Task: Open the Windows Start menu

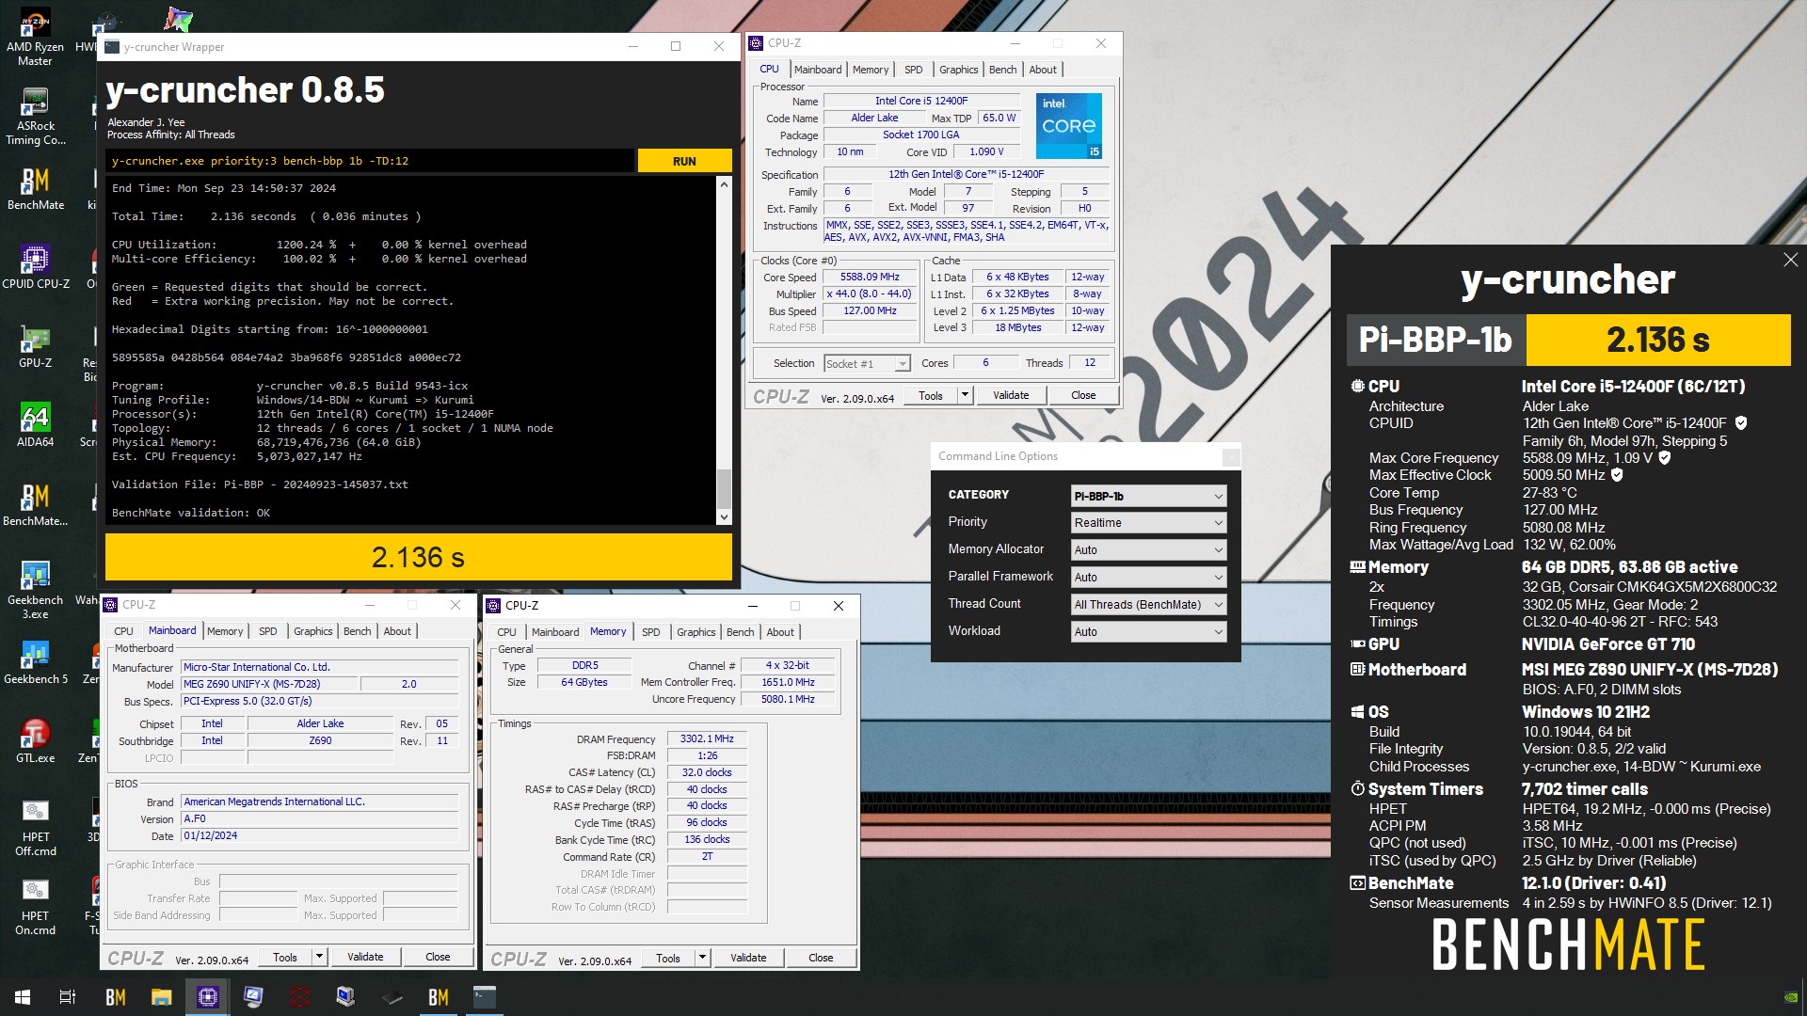Action: (23, 997)
